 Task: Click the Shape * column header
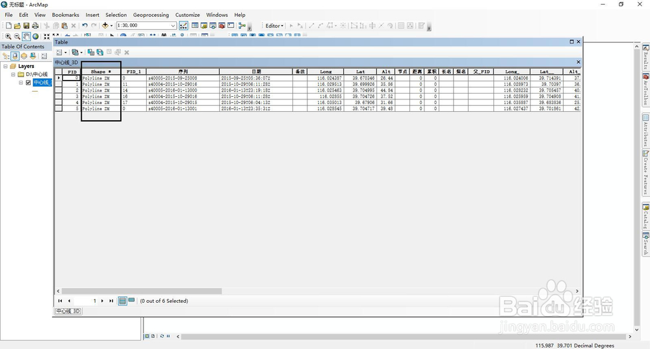[x=101, y=71]
